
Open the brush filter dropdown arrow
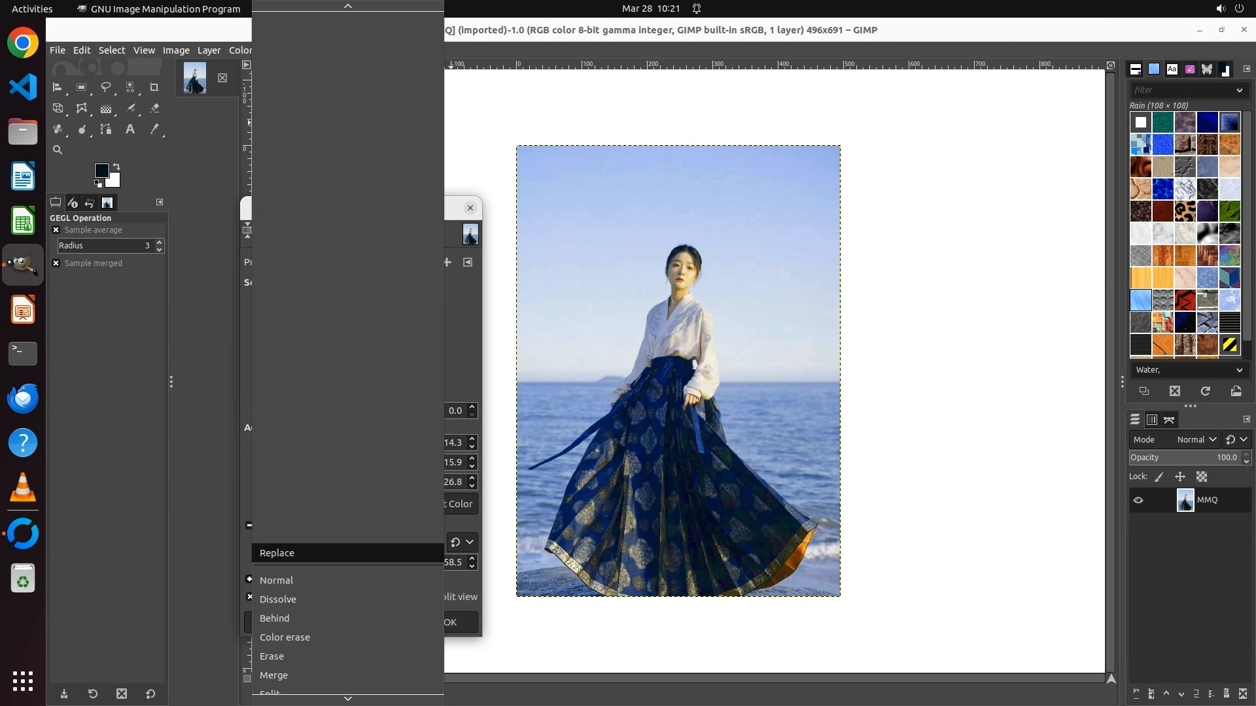(x=1239, y=90)
